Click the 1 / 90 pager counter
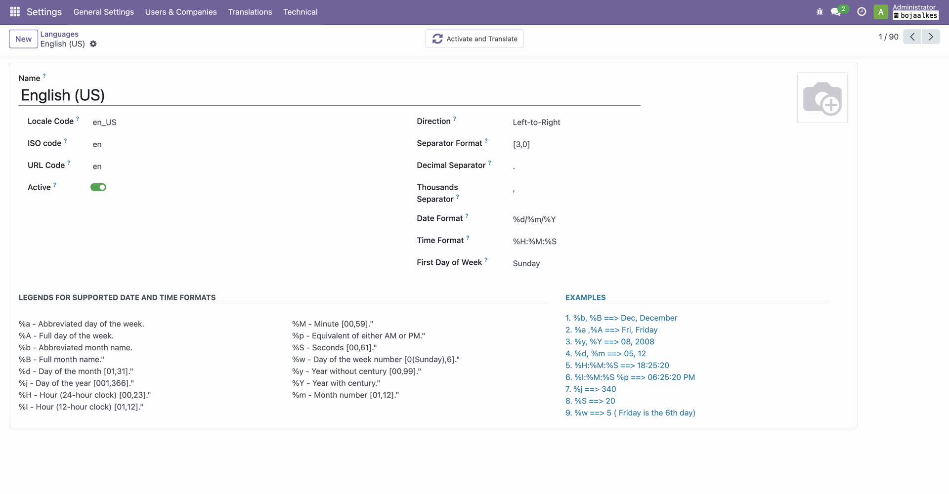The height and width of the screenshot is (494, 949). tap(888, 37)
